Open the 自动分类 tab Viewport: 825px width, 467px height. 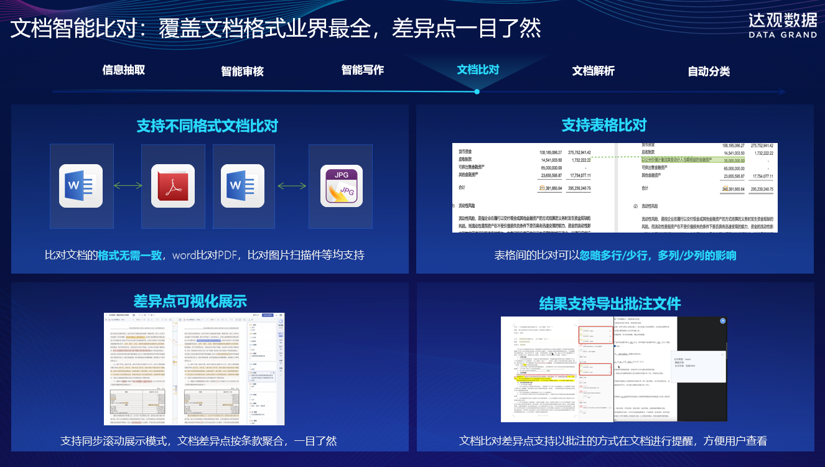(x=709, y=72)
